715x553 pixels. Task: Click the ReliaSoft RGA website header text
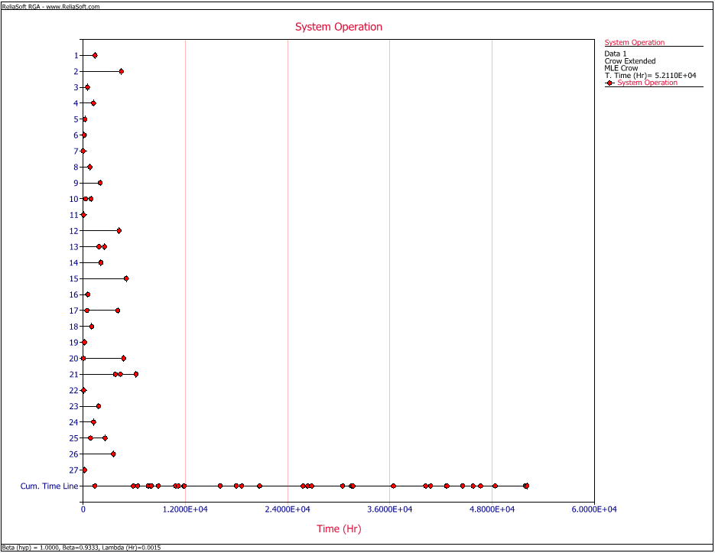(x=50, y=6)
